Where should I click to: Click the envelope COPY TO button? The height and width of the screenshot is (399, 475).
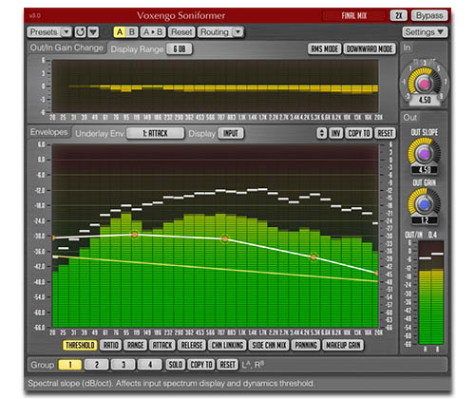(x=359, y=133)
